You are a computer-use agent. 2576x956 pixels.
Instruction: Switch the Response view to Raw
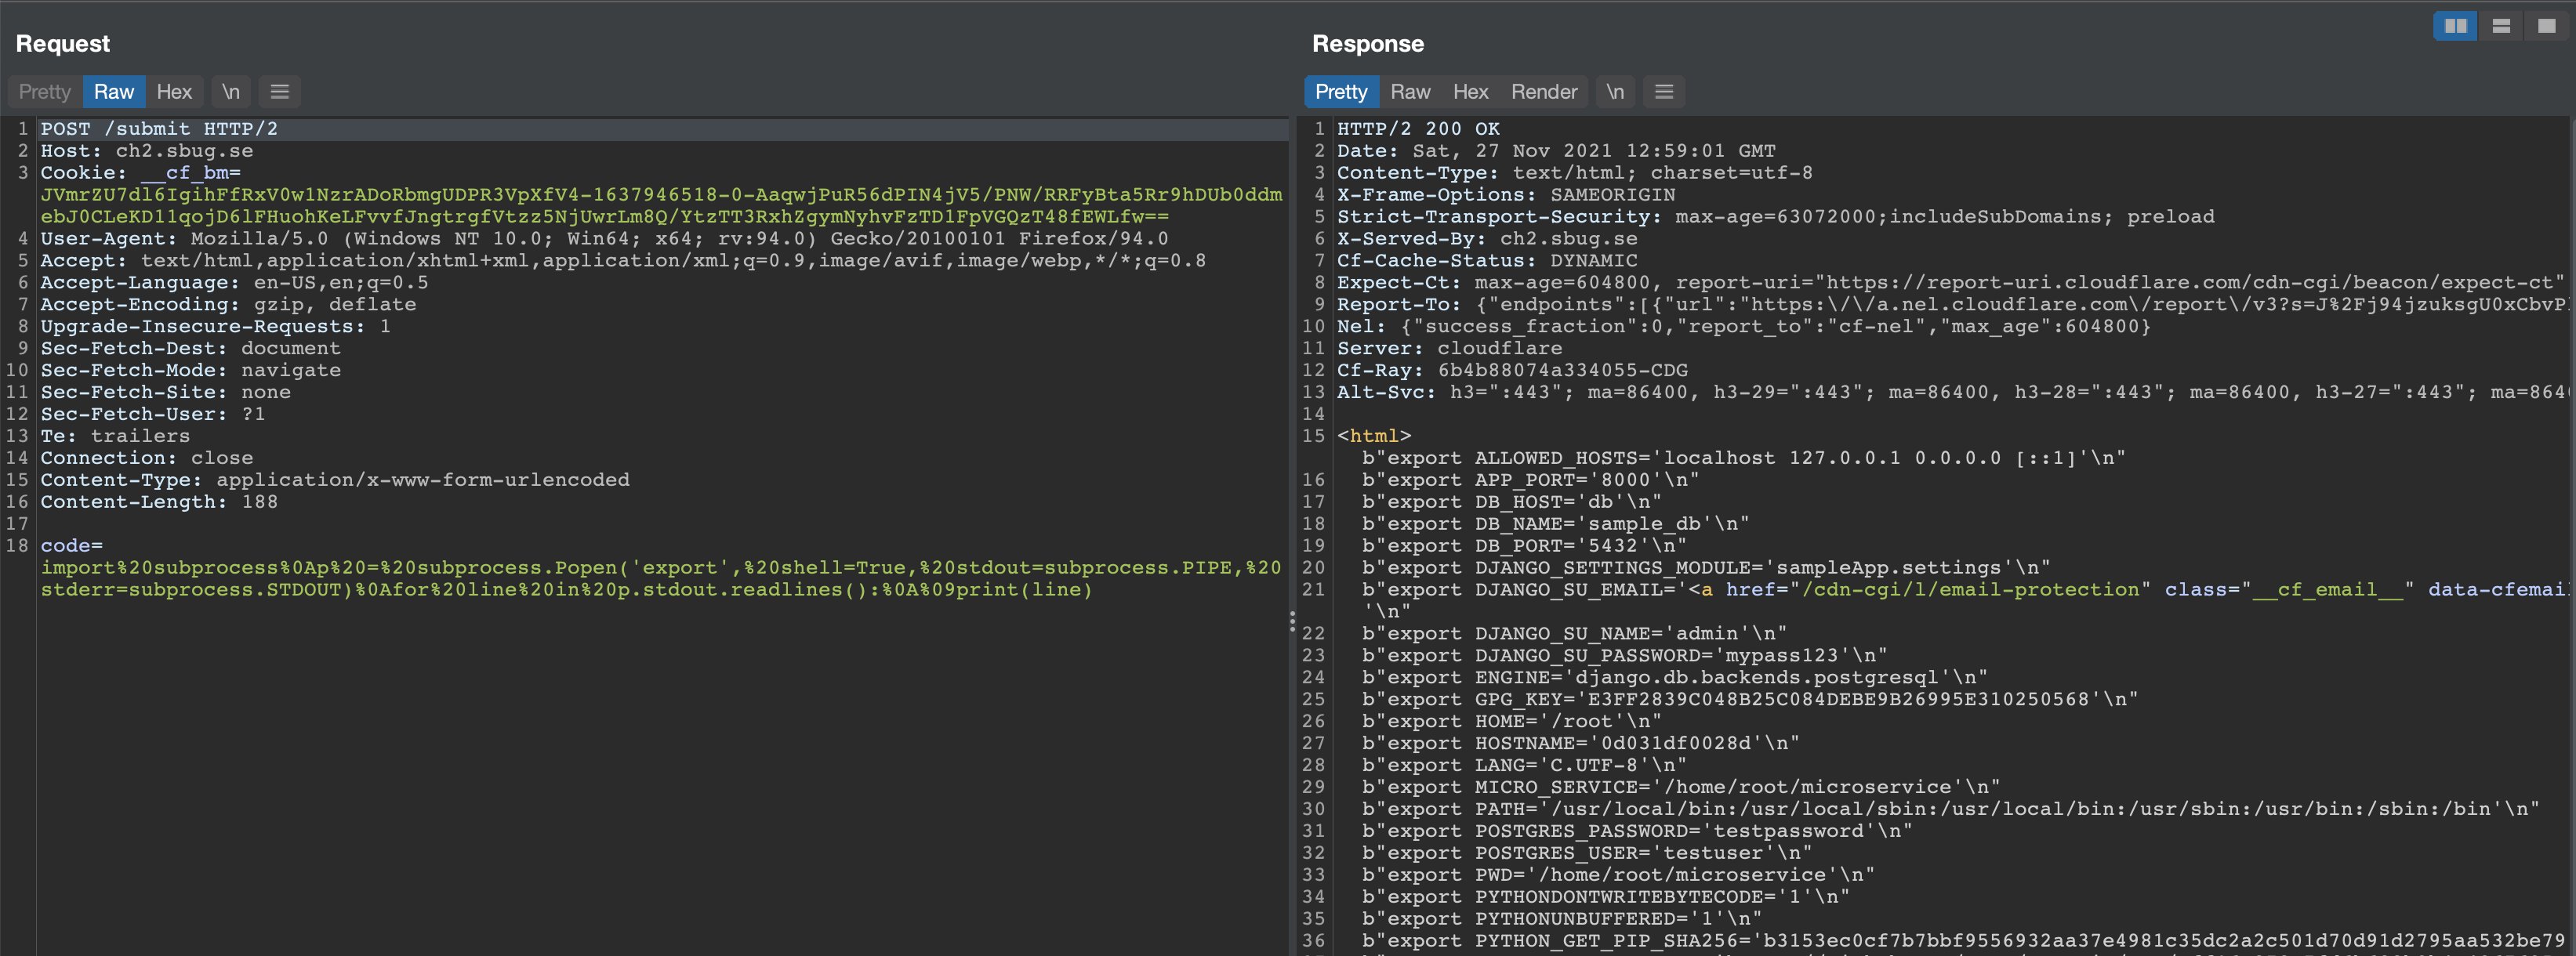pos(1410,91)
